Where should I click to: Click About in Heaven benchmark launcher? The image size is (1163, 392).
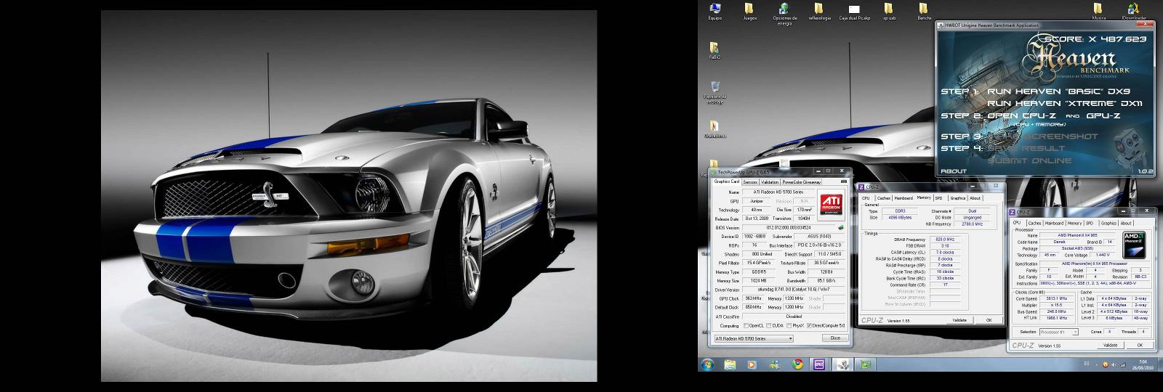pyautogui.click(x=954, y=171)
